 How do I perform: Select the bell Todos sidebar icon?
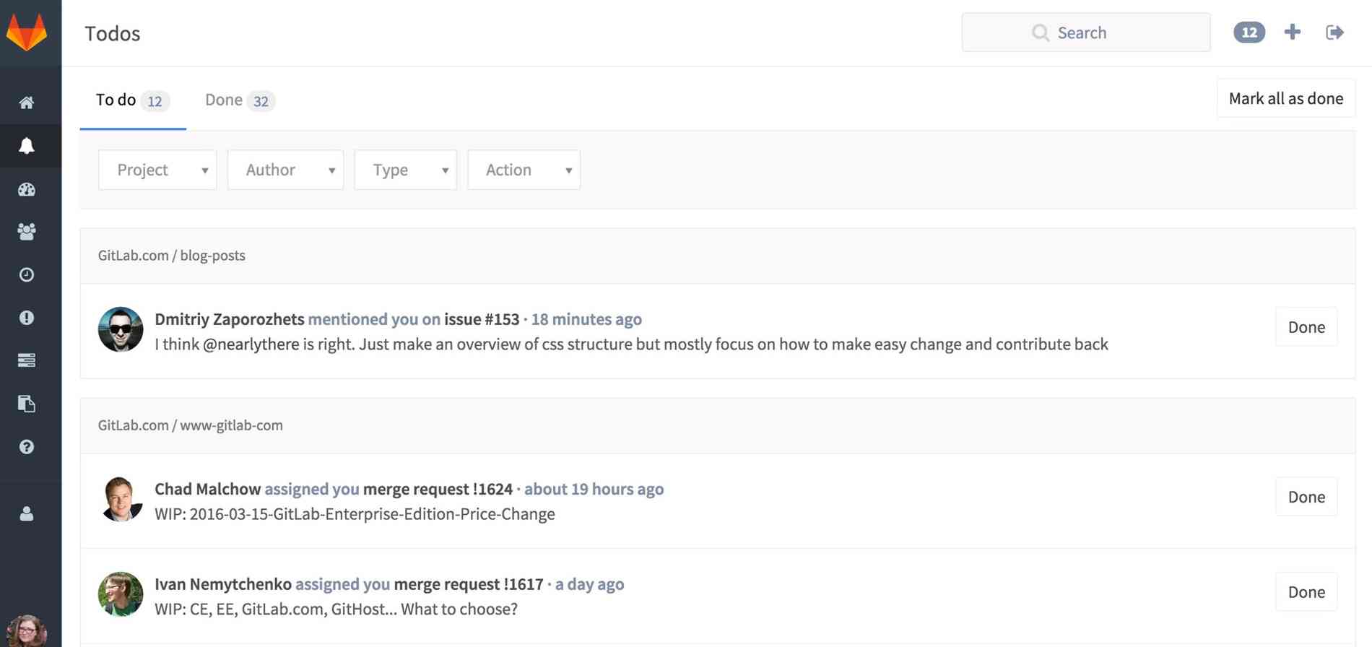27,146
